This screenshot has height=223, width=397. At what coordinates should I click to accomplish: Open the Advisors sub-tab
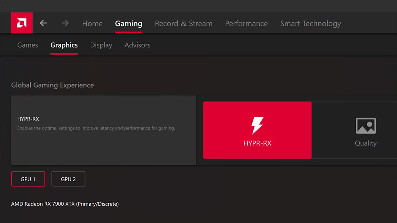click(x=137, y=45)
